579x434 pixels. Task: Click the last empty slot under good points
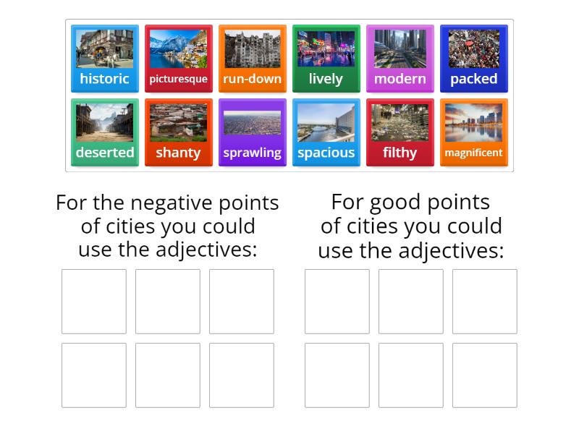[x=485, y=376]
